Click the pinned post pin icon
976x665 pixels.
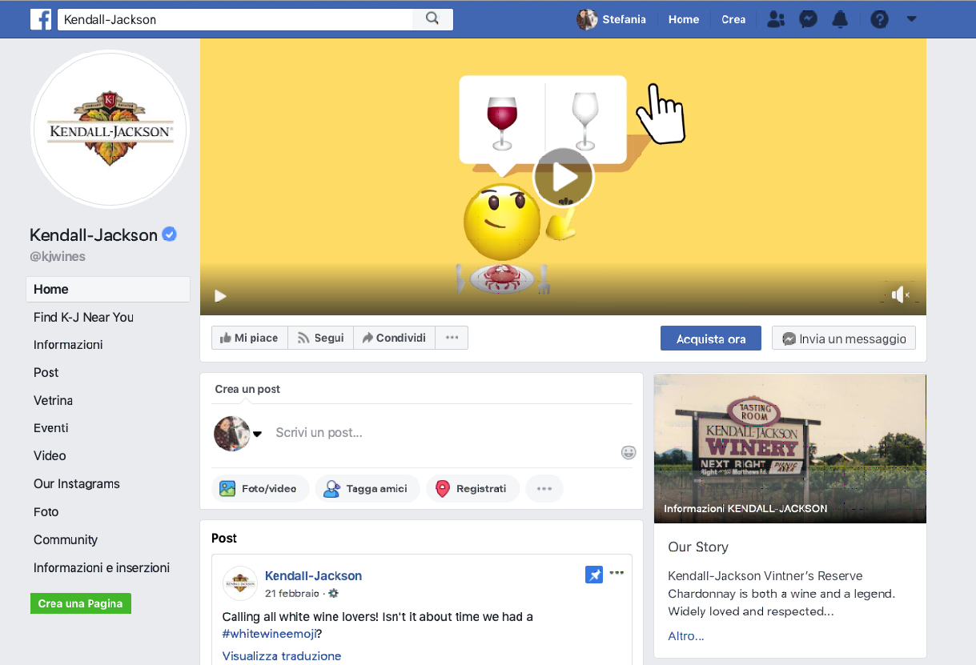click(x=594, y=575)
